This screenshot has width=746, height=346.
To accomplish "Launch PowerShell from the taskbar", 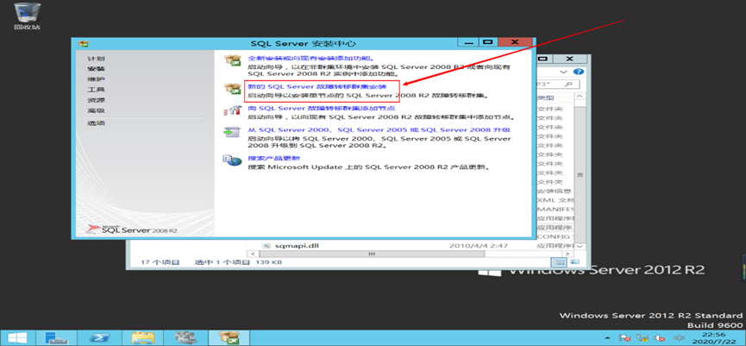I will [98, 338].
